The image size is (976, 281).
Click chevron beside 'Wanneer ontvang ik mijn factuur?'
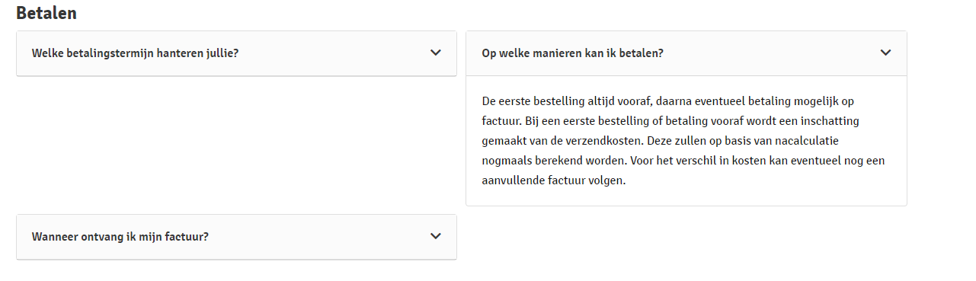(436, 236)
